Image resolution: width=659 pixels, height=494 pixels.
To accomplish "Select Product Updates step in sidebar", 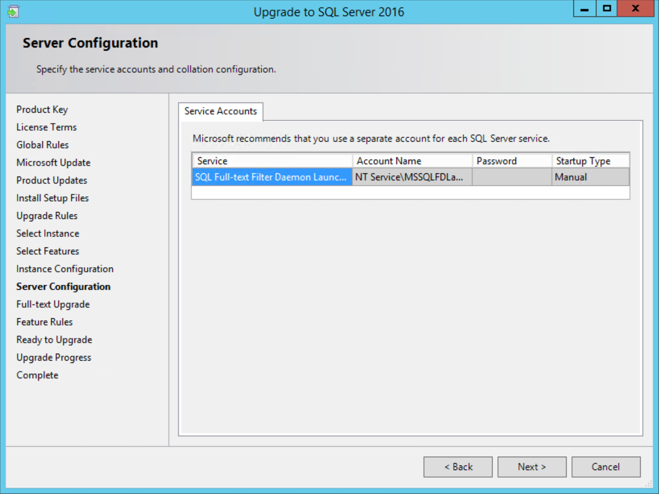I will point(52,180).
